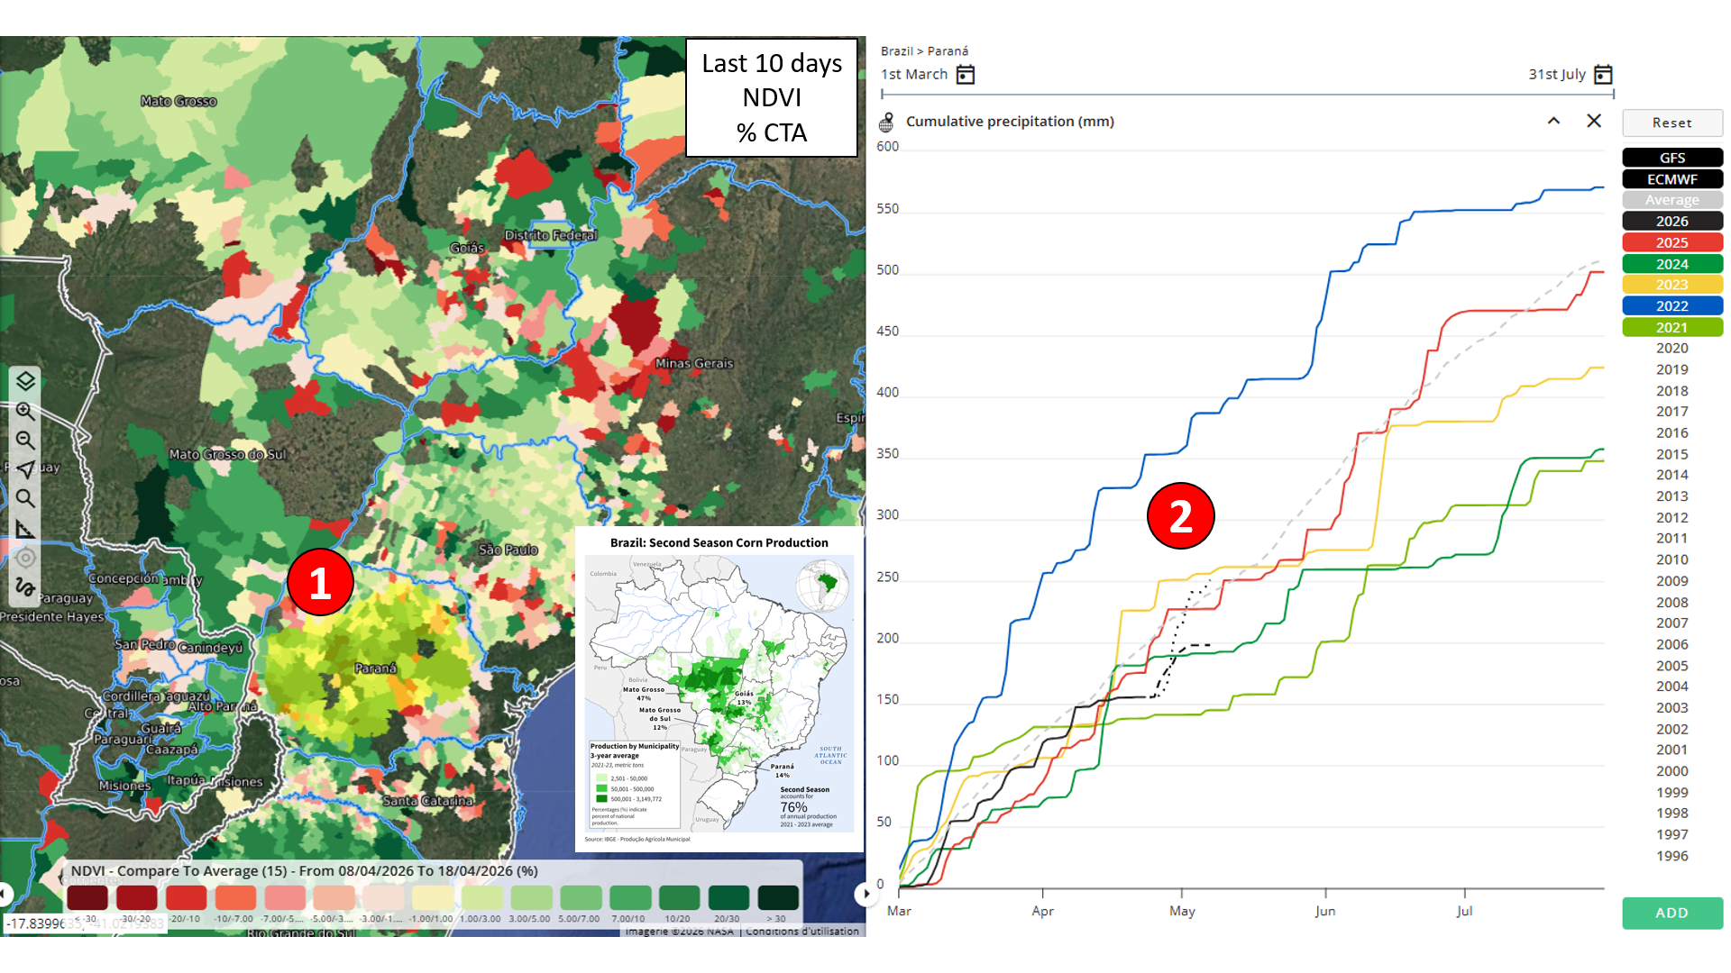Click the Reset button
1731x973 pixels.
(1671, 123)
